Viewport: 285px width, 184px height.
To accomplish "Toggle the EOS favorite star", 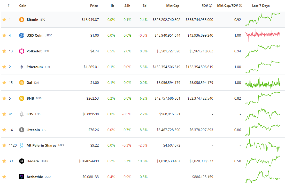I will click(x=4, y=114).
